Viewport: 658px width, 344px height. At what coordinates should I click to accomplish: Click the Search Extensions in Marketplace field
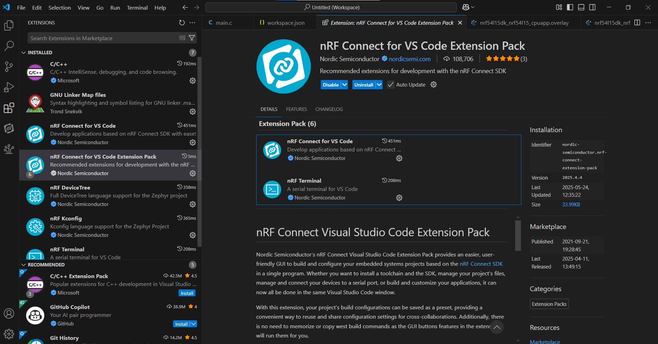[103, 38]
